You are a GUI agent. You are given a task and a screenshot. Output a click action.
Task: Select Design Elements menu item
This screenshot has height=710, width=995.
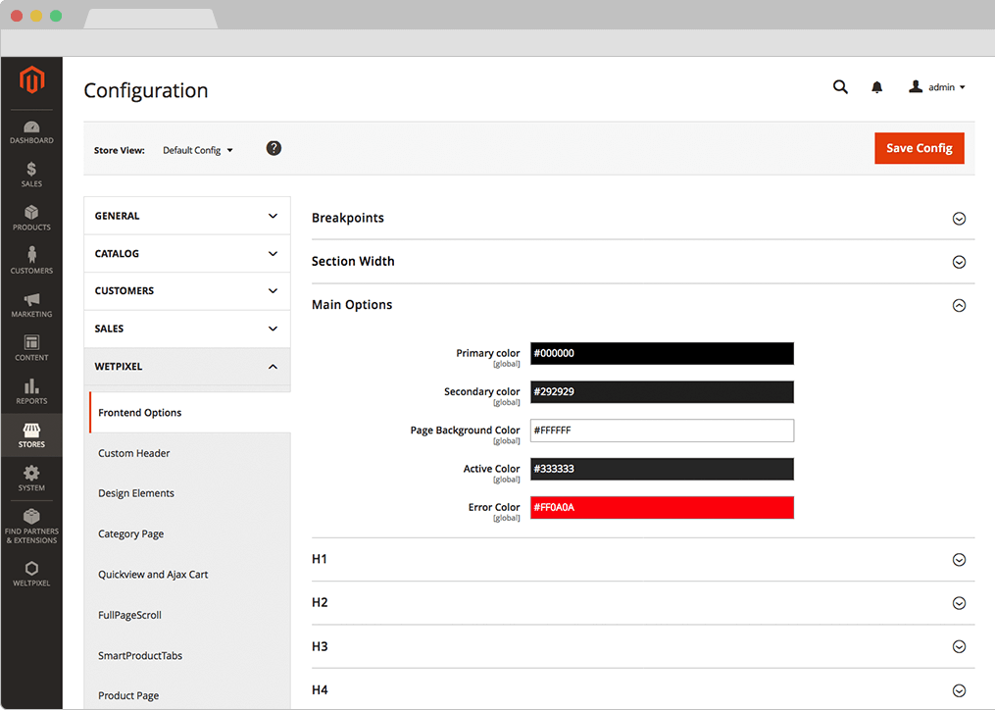click(136, 493)
